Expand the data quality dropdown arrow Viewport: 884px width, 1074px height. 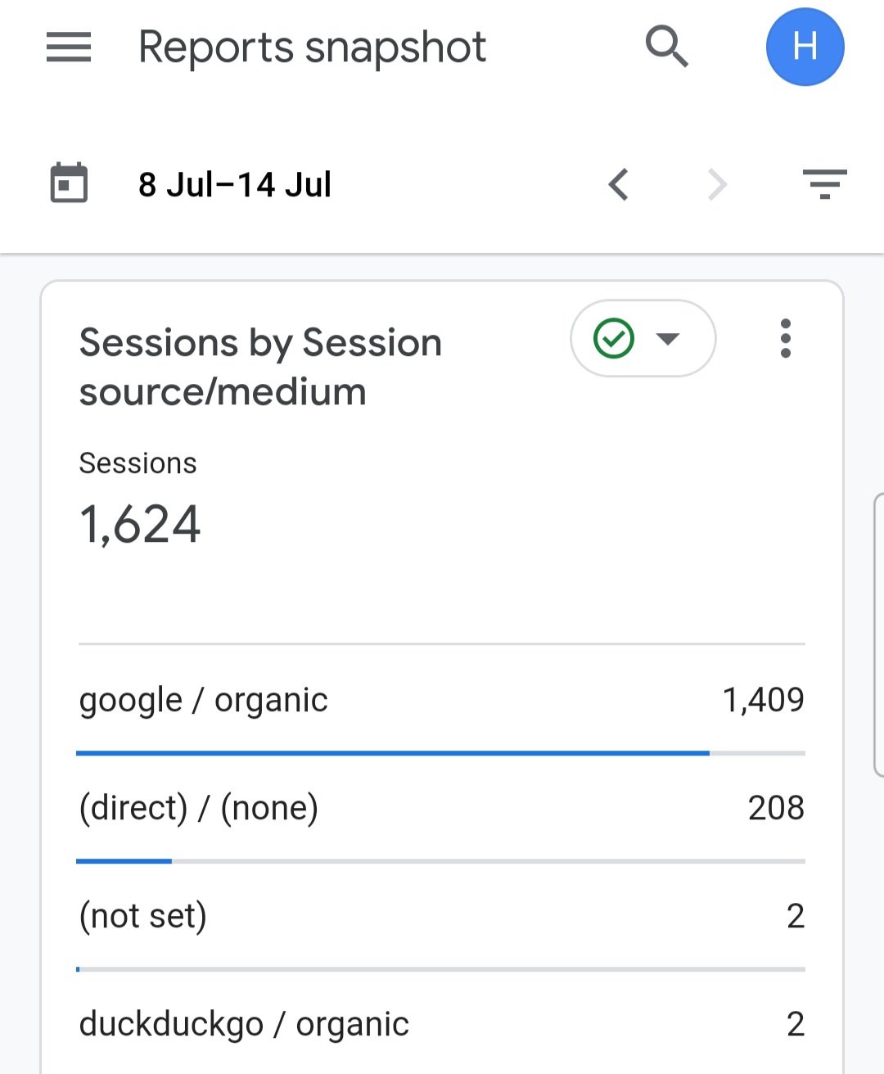[668, 339]
